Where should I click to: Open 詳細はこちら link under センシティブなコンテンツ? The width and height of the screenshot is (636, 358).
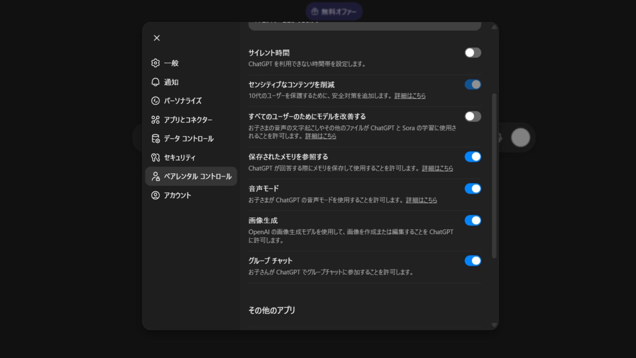tap(409, 96)
